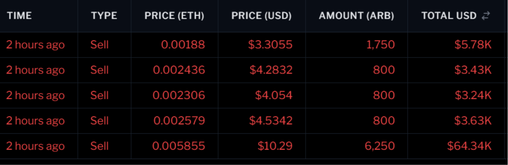This screenshot has height=165, width=508.
Task: Click the $4.2832 USD price cell
Action: [271, 70]
